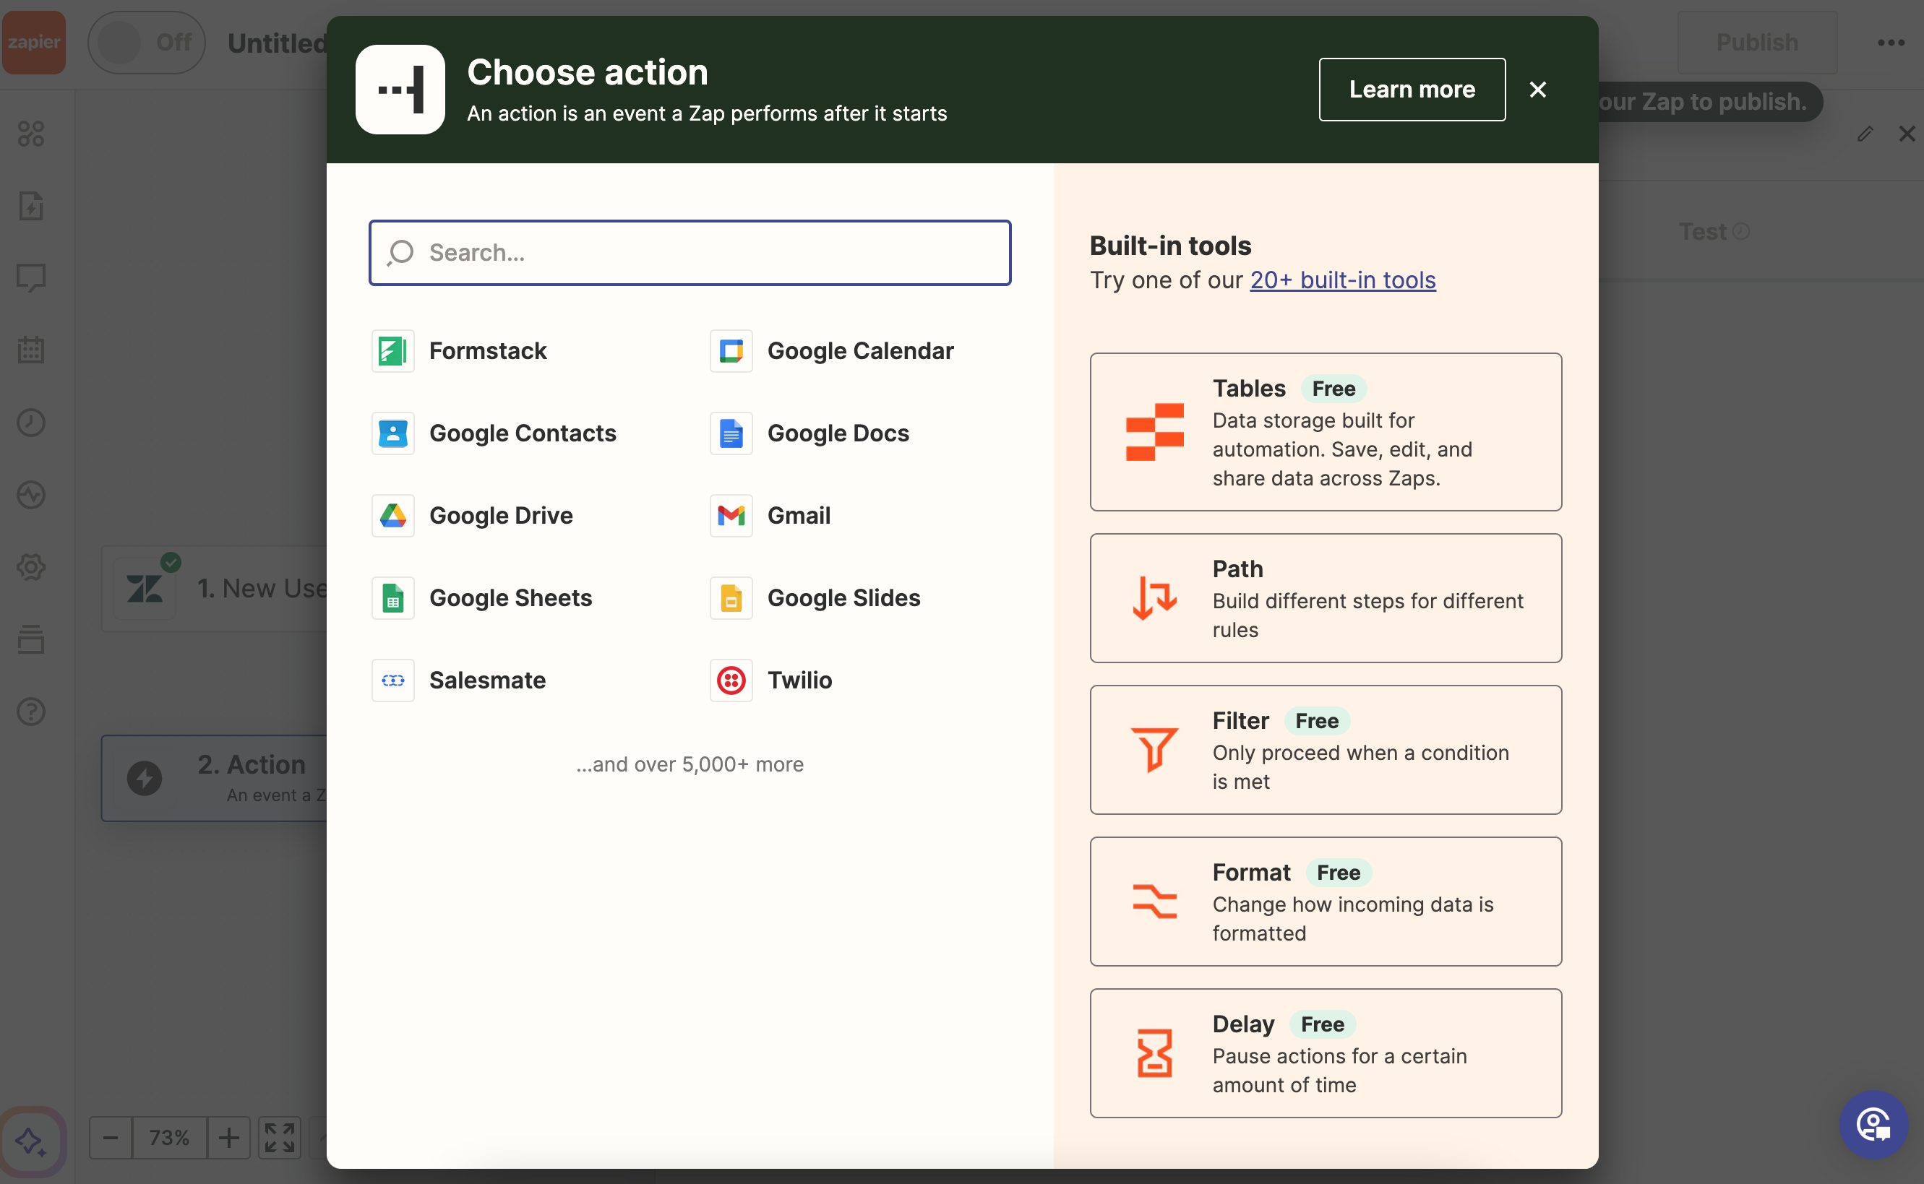
Task: Open the history clock sidebar icon
Action: pos(30,422)
